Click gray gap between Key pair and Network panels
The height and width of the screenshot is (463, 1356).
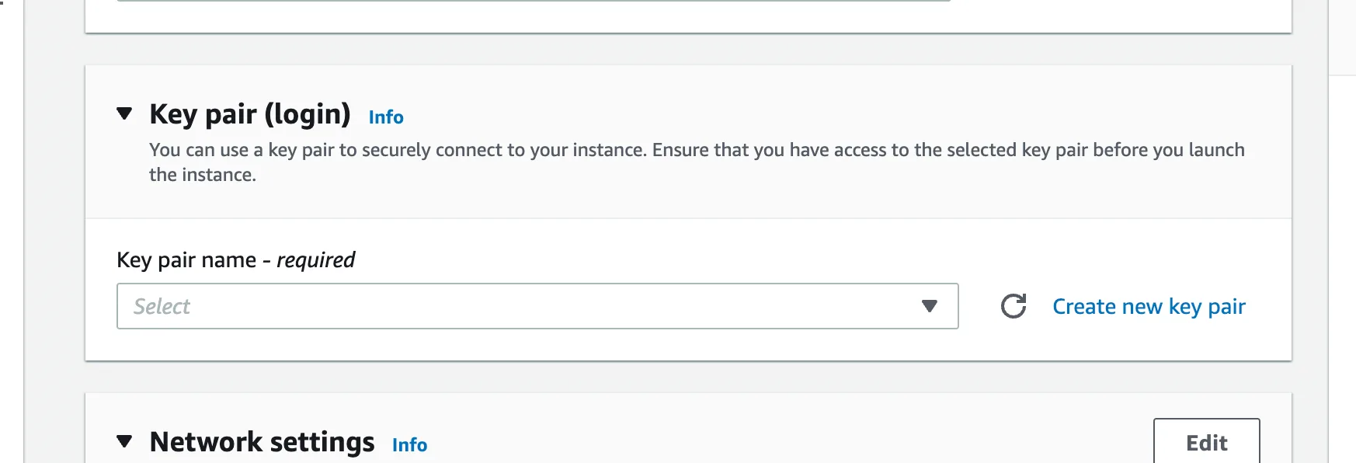tap(688, 377)
